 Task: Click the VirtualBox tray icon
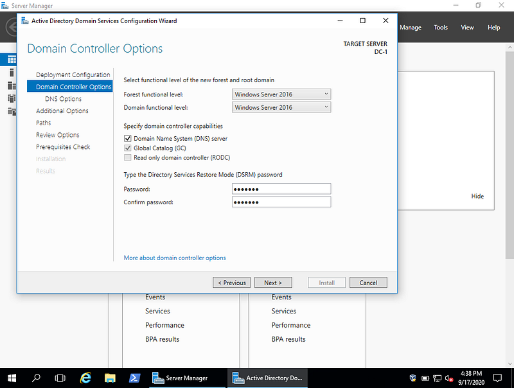(x=412, y=378)
